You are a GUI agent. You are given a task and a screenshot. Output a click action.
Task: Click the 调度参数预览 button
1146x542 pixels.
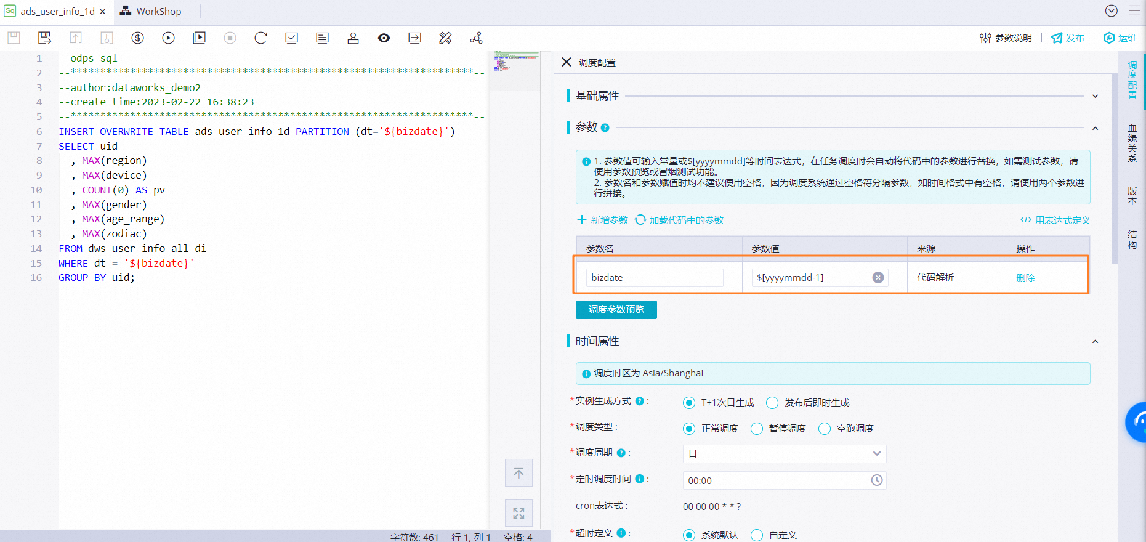[x=616, y=310]
